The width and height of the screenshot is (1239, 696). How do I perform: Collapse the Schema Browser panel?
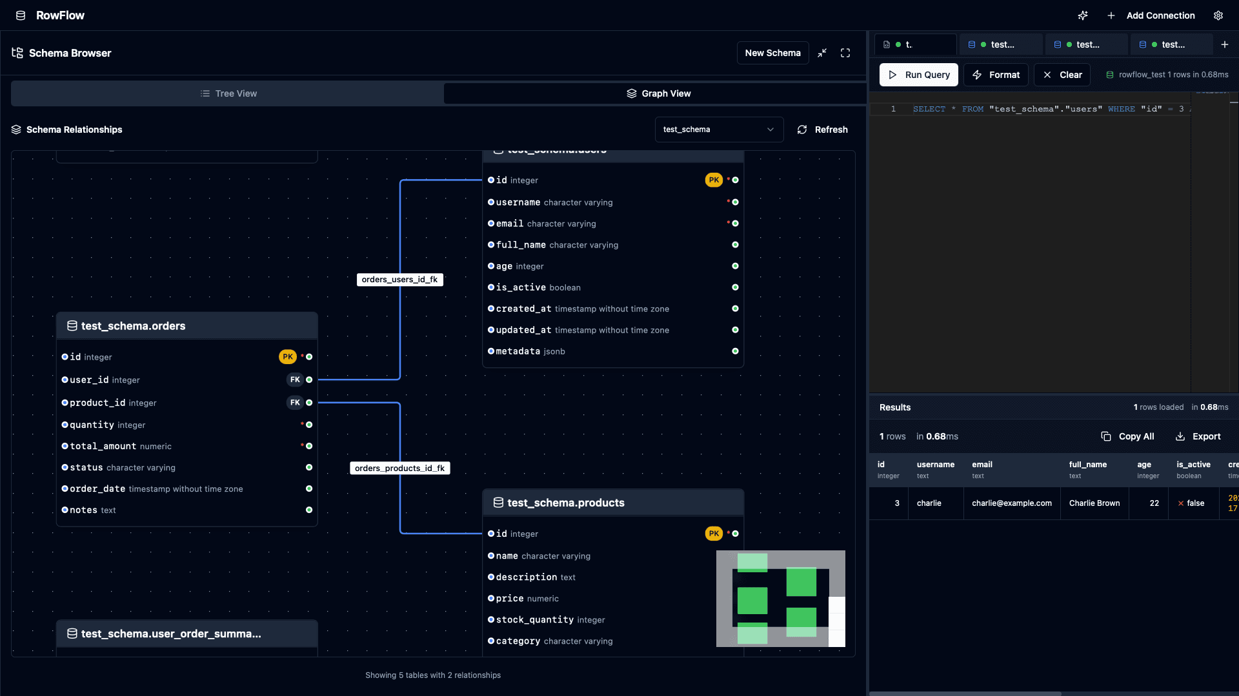[822, 53]
